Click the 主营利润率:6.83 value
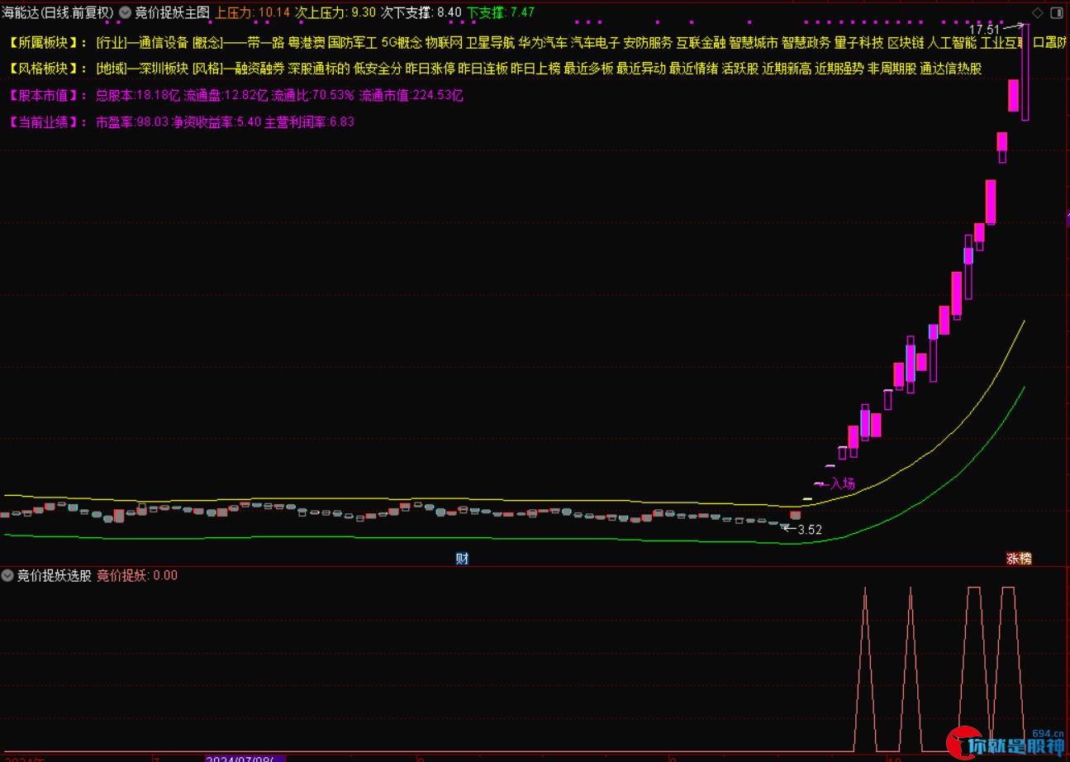 (310, 121)
